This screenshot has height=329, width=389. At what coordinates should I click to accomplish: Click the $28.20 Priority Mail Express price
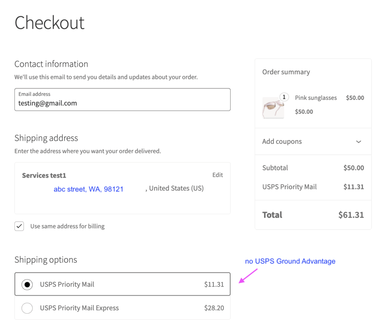click(x=214, y=308)
